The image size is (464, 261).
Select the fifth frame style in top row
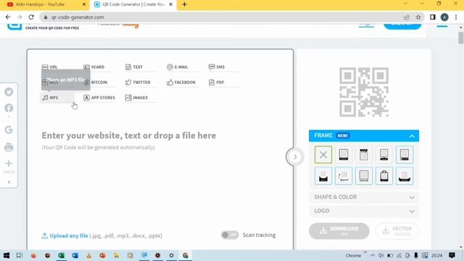pyautogui.click(x=405, y=154)
